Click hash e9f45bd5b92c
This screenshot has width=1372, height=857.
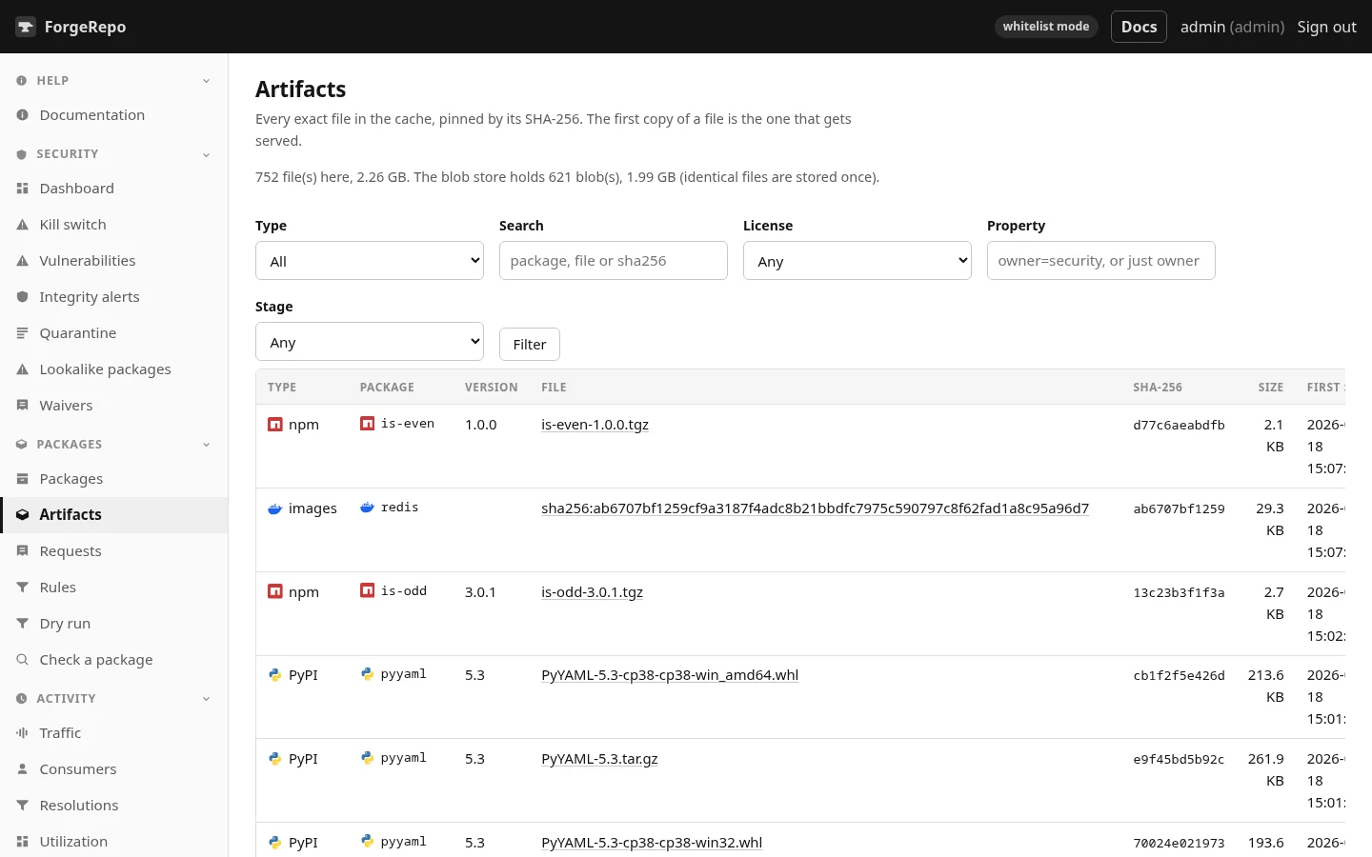point(1179,759)
